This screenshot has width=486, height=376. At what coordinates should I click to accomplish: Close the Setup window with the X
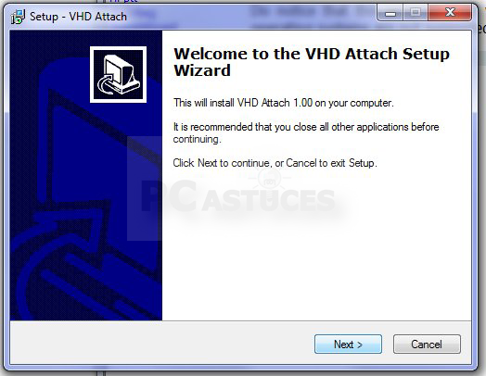tap(450, 12)
